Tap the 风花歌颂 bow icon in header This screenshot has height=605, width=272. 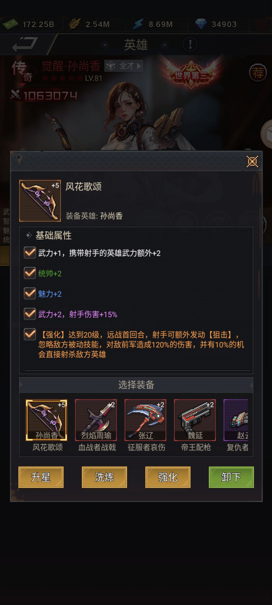pos(40,201)
